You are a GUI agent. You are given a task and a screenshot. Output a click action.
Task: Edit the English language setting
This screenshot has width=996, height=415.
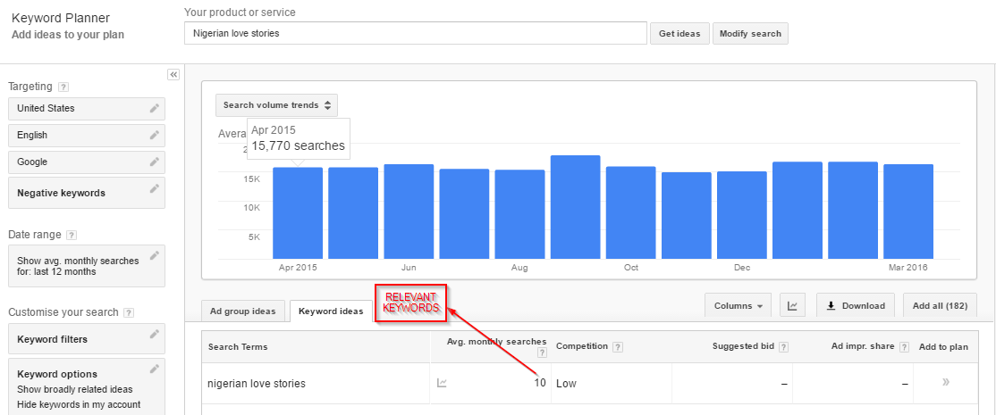(x=155, y=135)
